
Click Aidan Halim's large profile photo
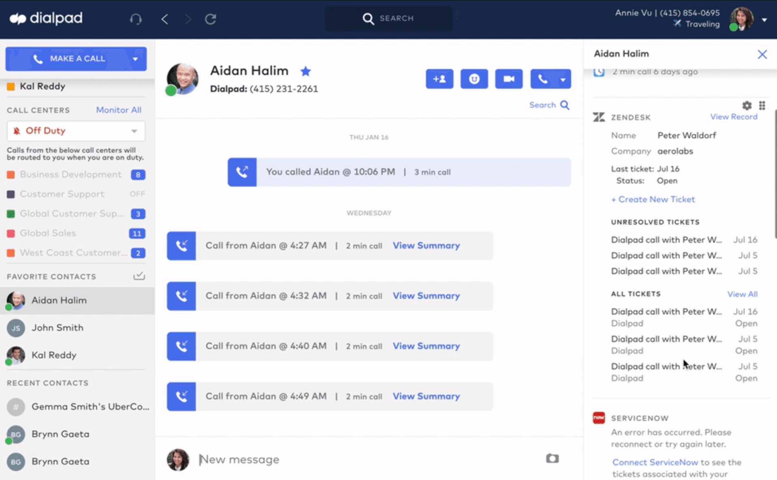pyautogui.click(x=182, y=79)
